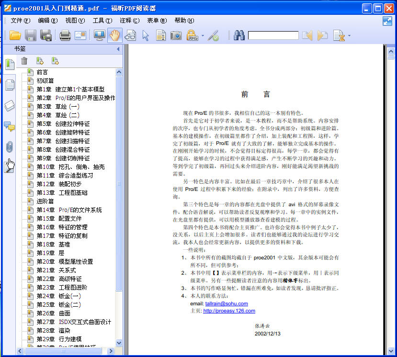397x357 pixels.
Task: Click the glasses reading mode icon
Action: [130, 35]
